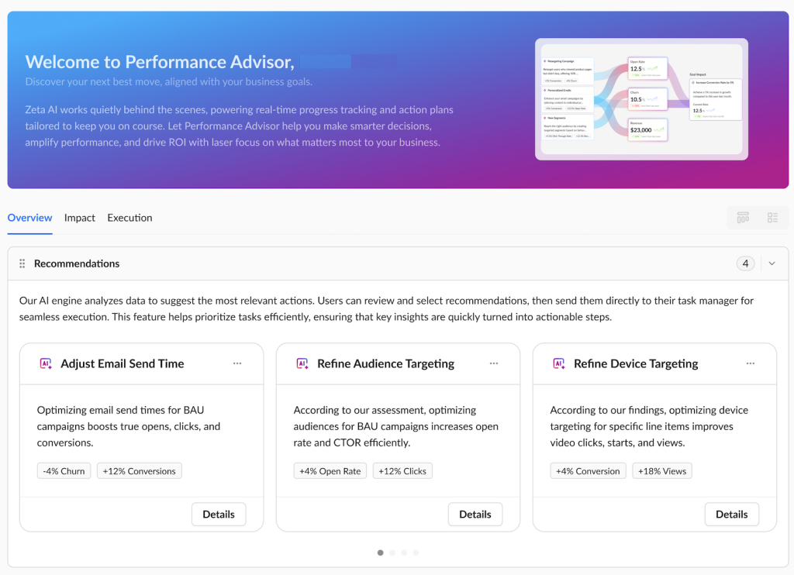
Task: Click the AI icon on Adjust Email Send Time
Action: pos(45,363)
